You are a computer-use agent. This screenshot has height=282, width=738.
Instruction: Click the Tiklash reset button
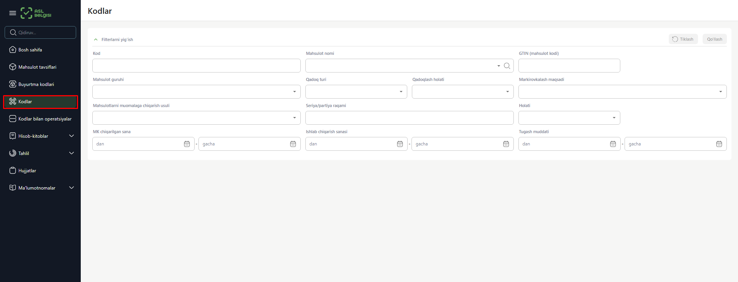pos(683,39)
